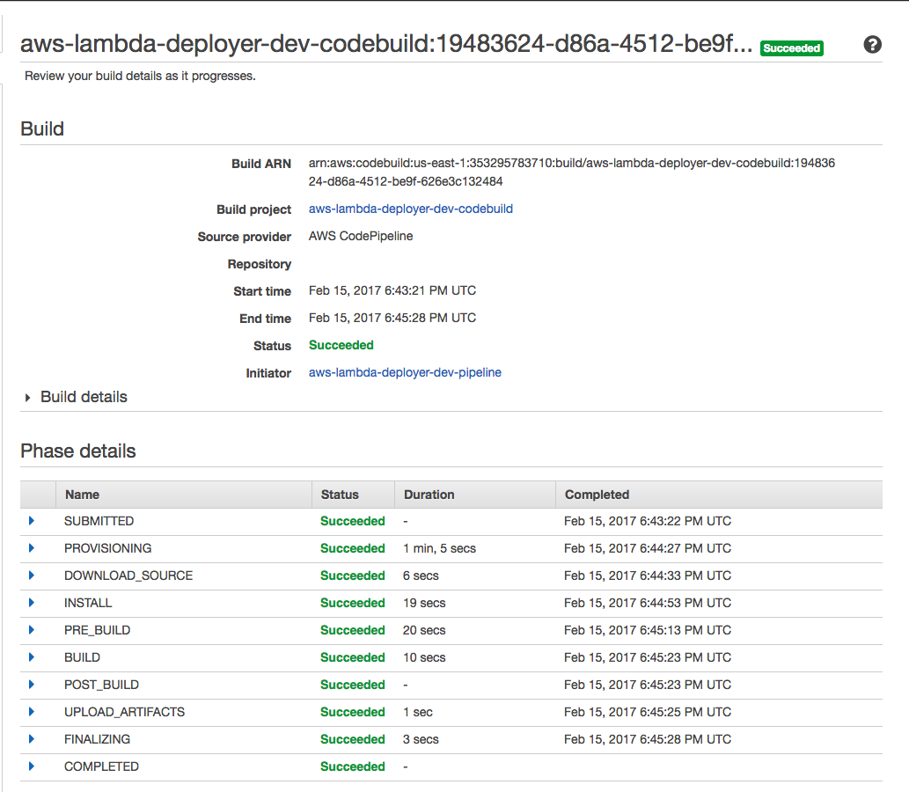Click the help question mark icon

(872, 44)
